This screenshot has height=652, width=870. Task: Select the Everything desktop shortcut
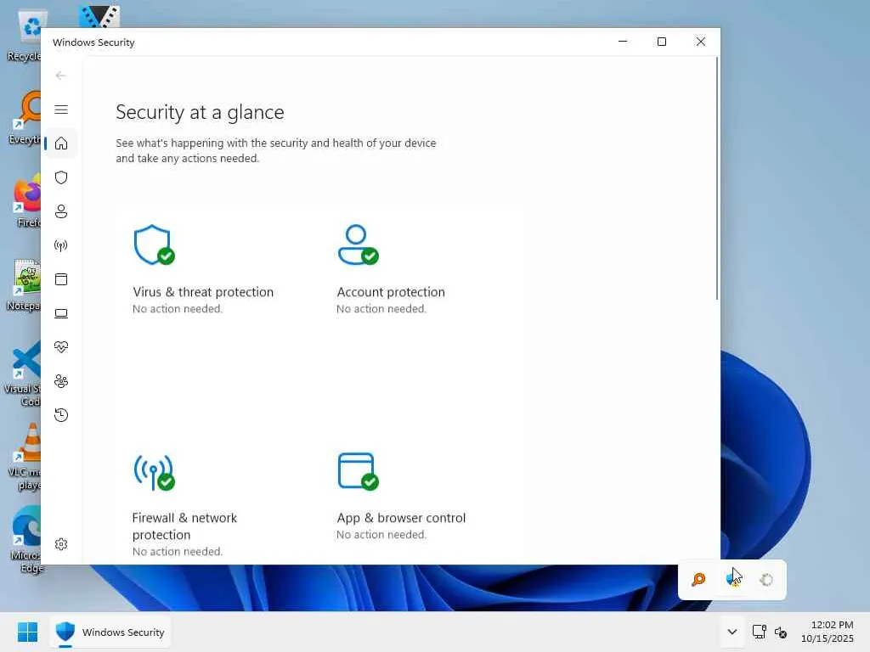pos(25,119)
